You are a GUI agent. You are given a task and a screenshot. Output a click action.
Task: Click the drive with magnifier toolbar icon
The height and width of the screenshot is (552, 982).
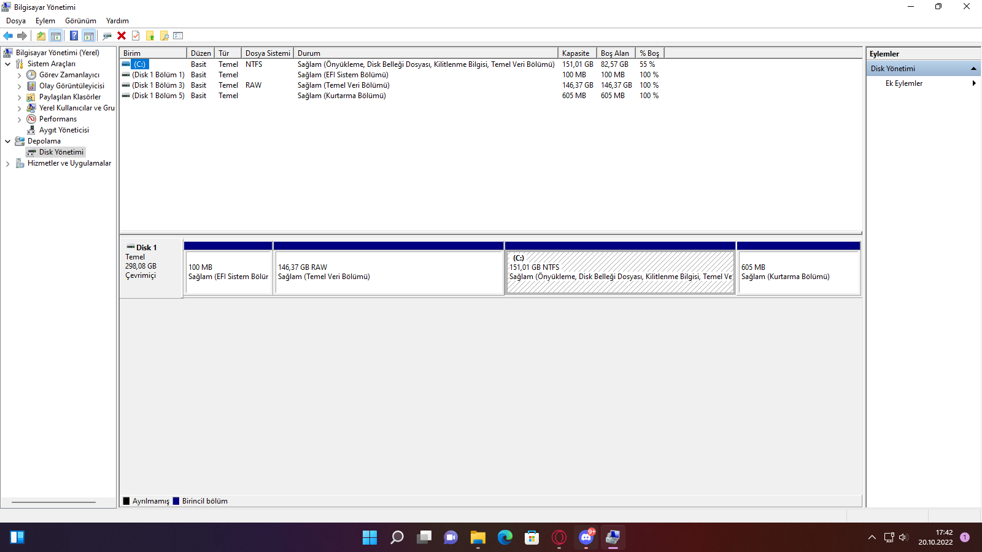(x=107, y=36)
